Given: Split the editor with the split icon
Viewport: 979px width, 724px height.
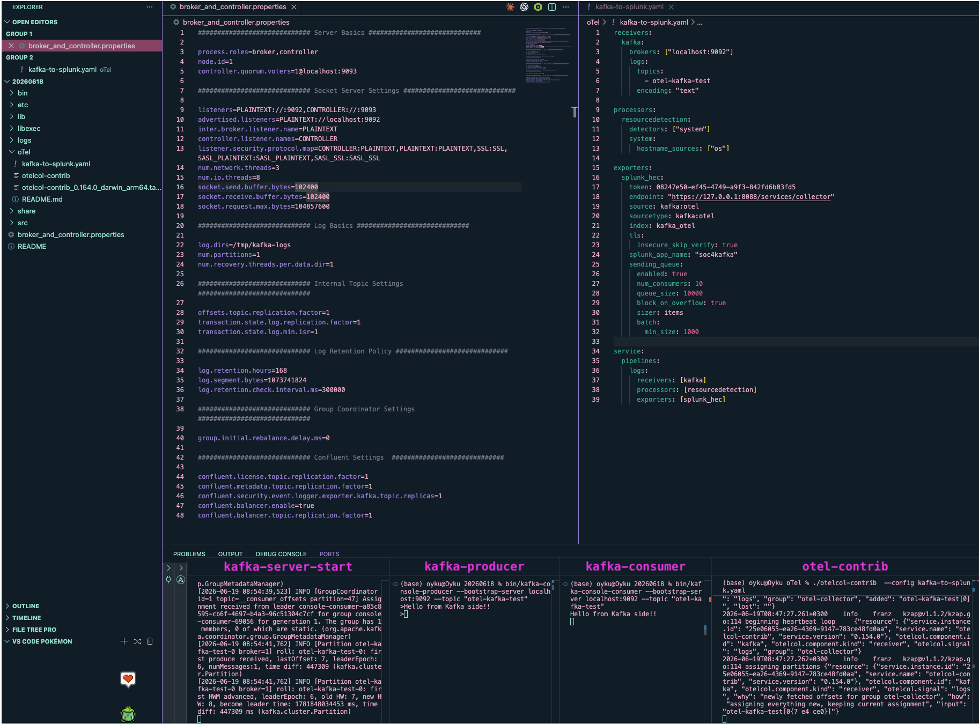Looking at the screenshot, I should 551,7.
